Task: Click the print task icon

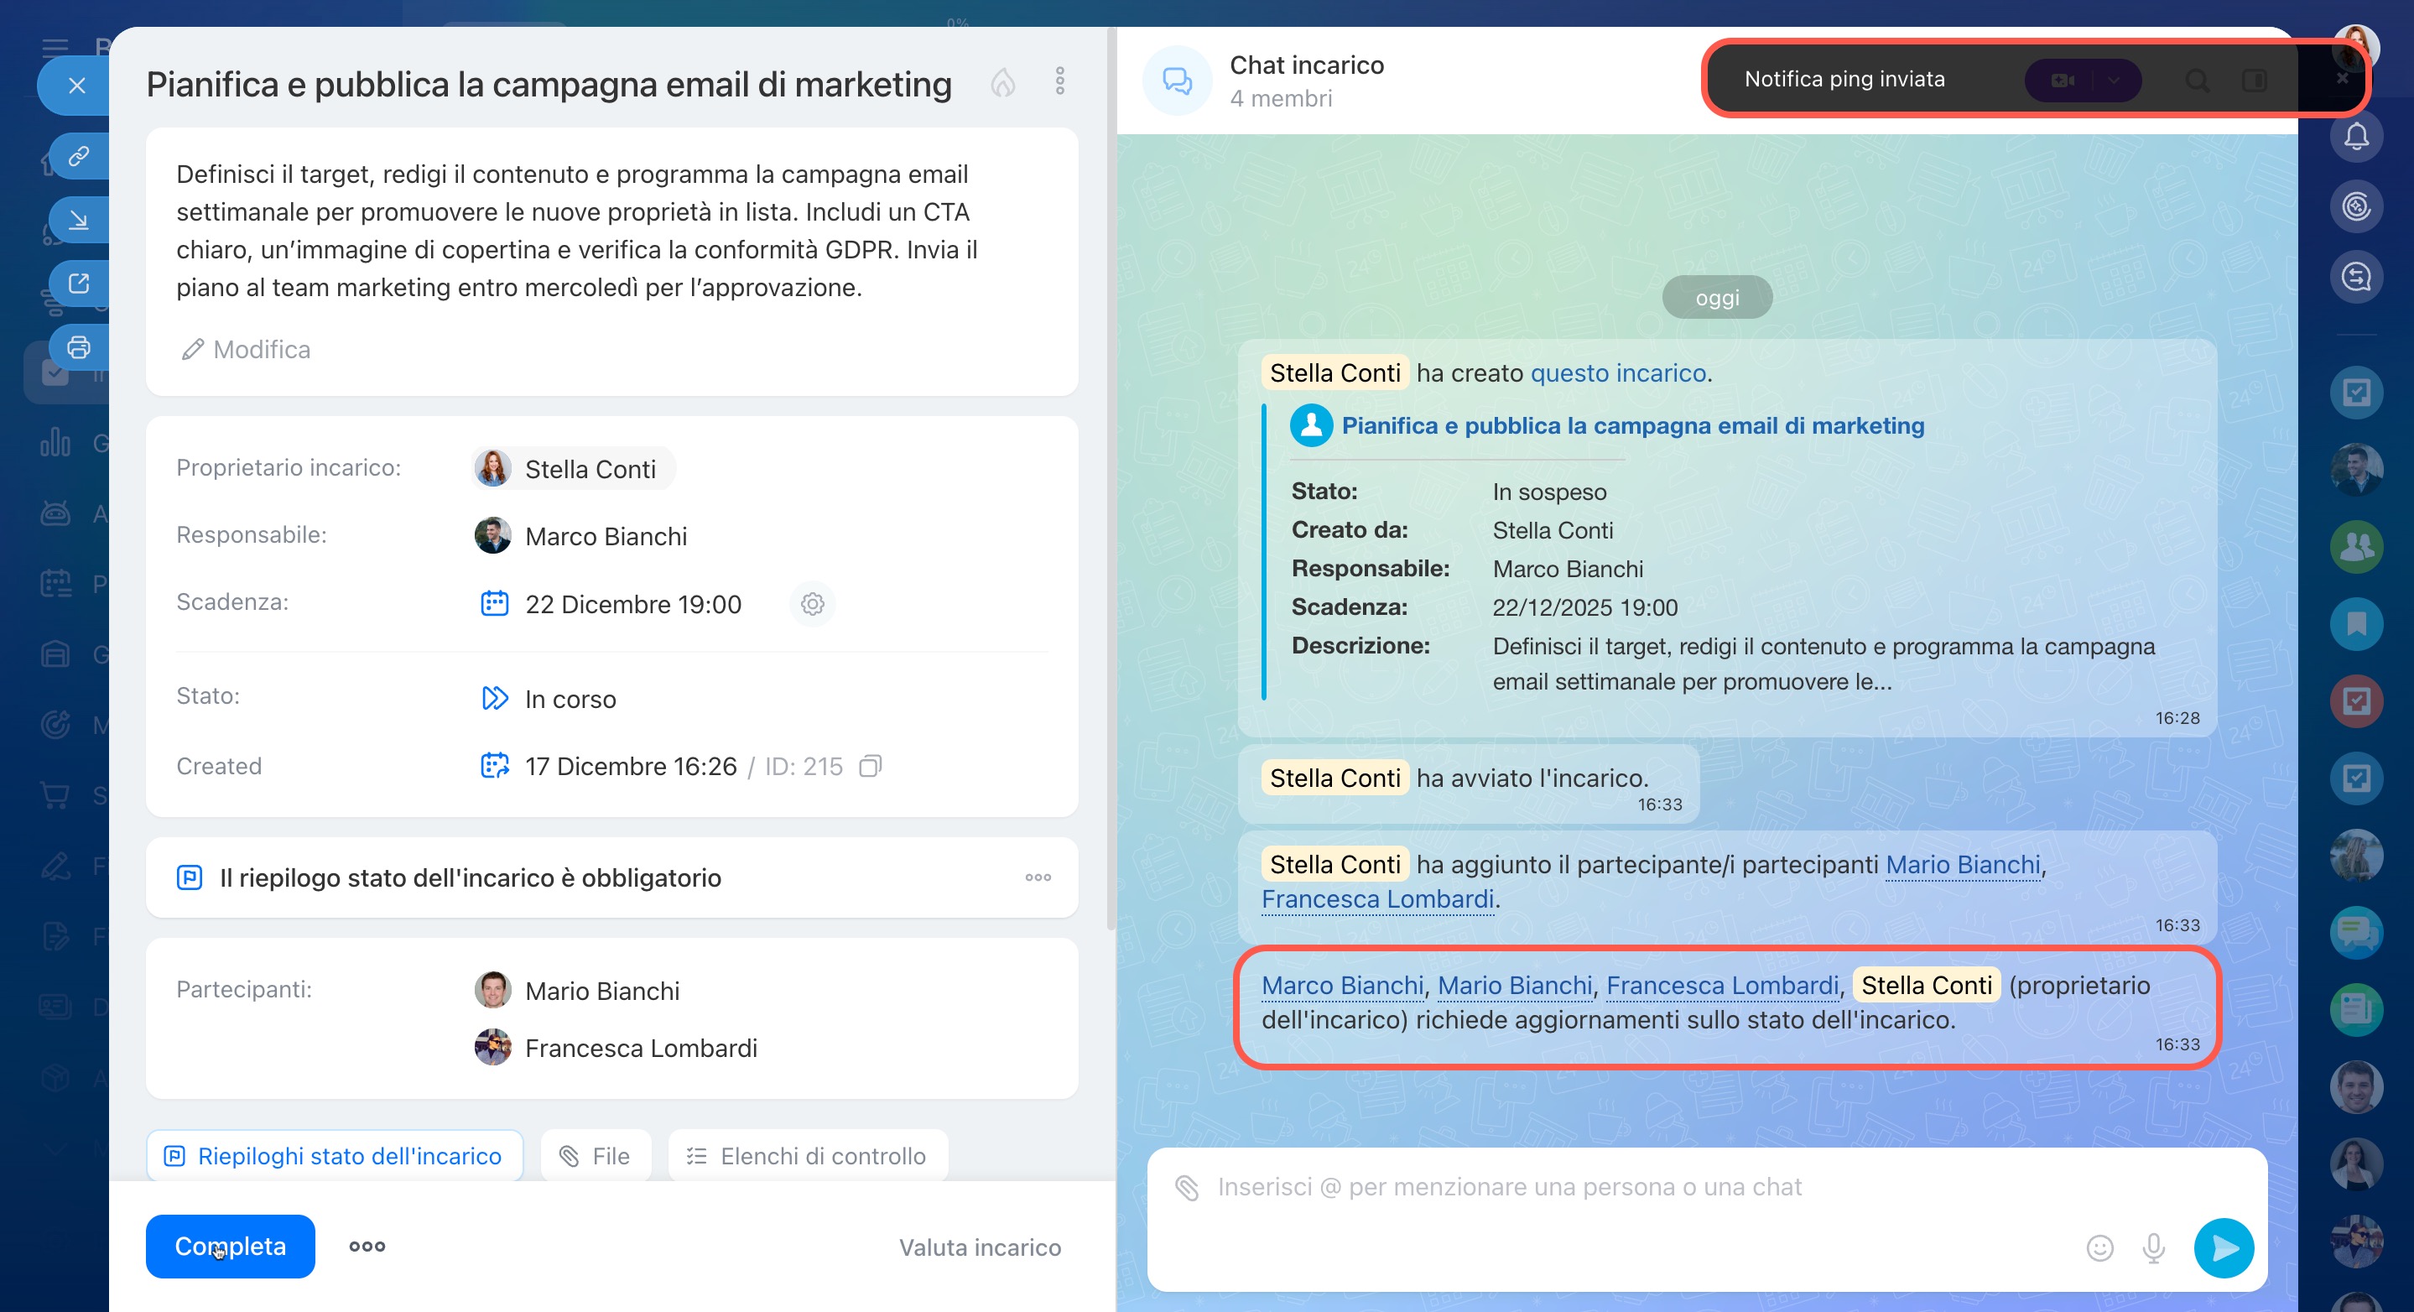Action: point(79,347)
